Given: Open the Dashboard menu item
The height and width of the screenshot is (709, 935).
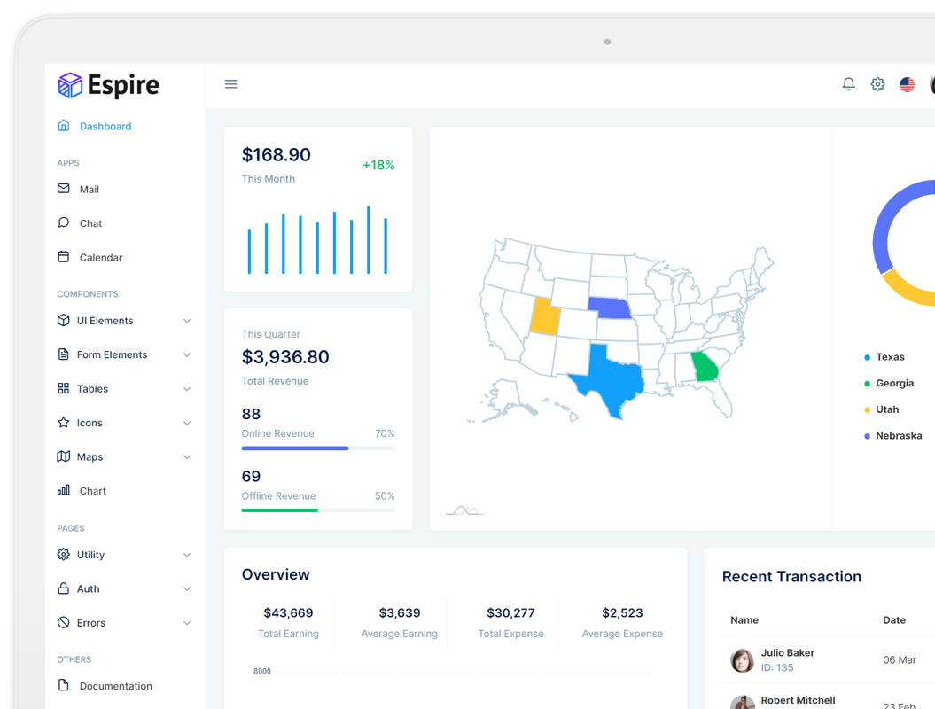Looking at the screenshot, I should [105, 126].
